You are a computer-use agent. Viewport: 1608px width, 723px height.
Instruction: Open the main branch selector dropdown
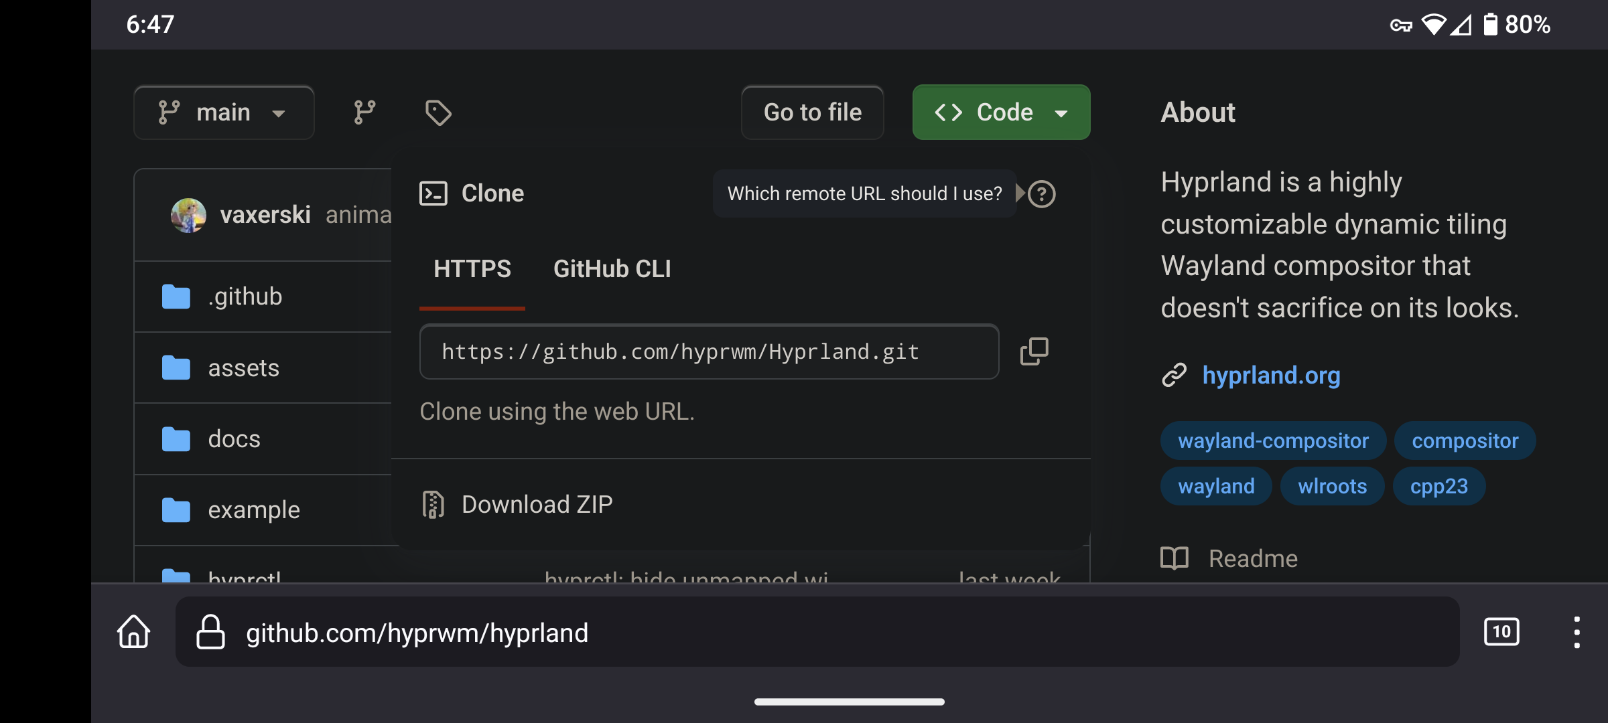click(x=224, y=112)
